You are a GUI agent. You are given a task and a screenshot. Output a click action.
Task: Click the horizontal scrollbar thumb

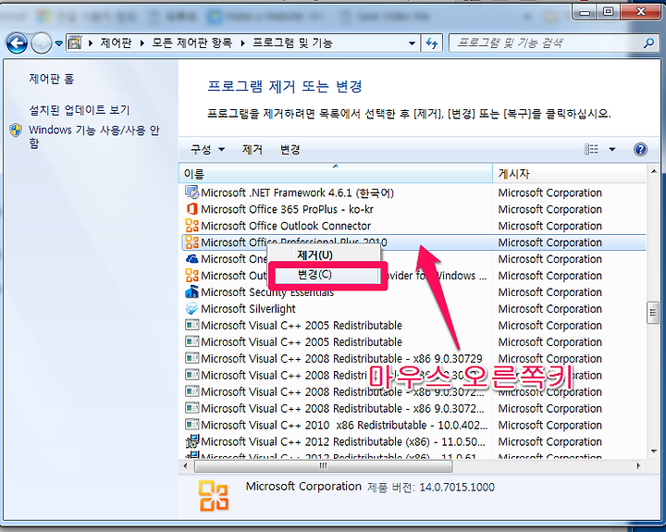[x=323, y=466]
